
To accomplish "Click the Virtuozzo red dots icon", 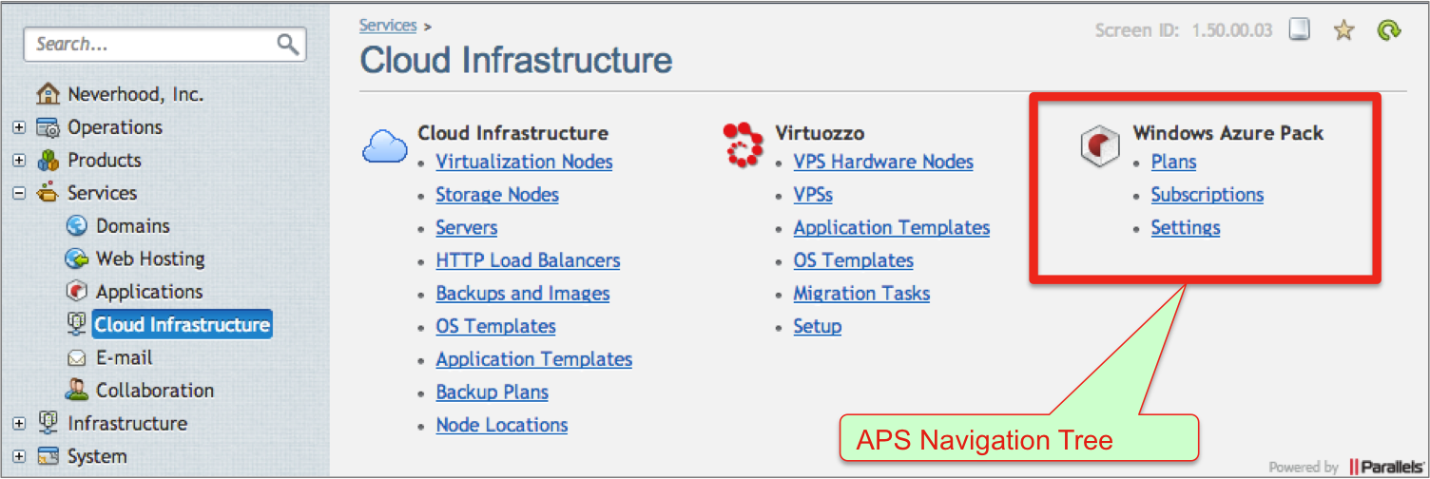I will (x=742, y=144).
